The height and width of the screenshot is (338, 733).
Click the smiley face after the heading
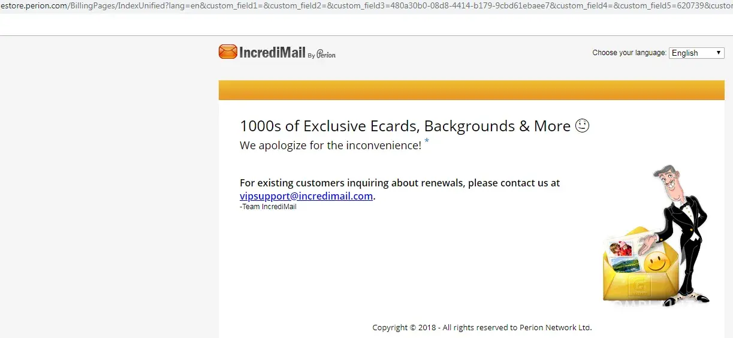pos(582,126)
